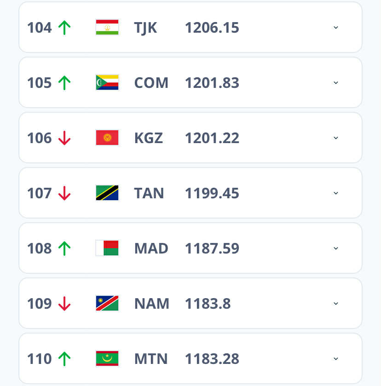The width and height of the screenshot is (381, 386).
Task: Open the NAM row details chevron
Action: 336,303
